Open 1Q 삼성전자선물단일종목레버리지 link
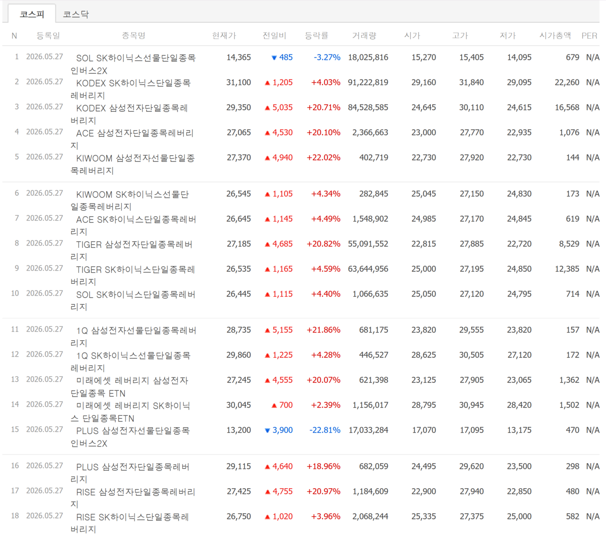Viewport: 606px width, 536px height. pos(134,337)
